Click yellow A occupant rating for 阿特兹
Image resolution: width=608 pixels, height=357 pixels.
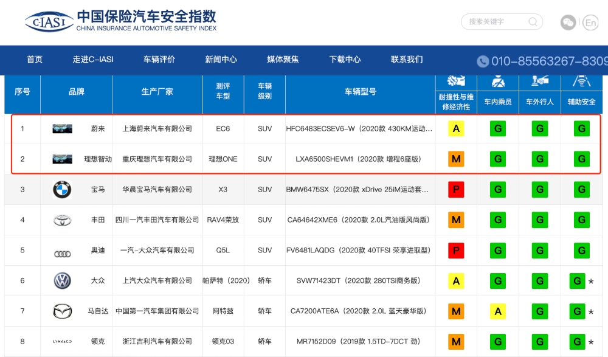498,311
